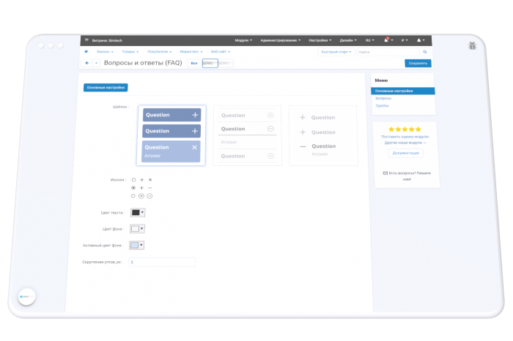Select the plus and minus icons radio option

click(x=133, y=188)
